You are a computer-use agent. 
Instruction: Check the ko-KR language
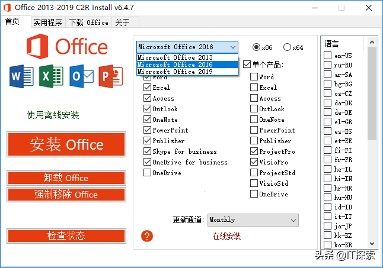coord(327,244)
